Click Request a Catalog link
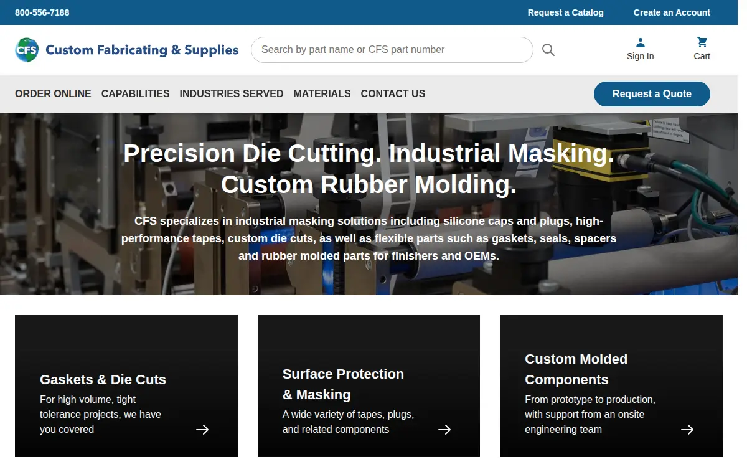The height and width of the screenshot is (467, 747). pyautogui.click(x=566, y=12)
